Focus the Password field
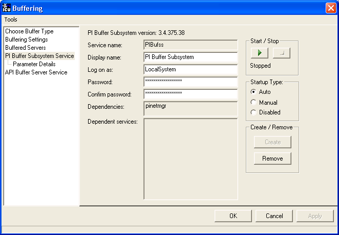 (x=190, y=82)
